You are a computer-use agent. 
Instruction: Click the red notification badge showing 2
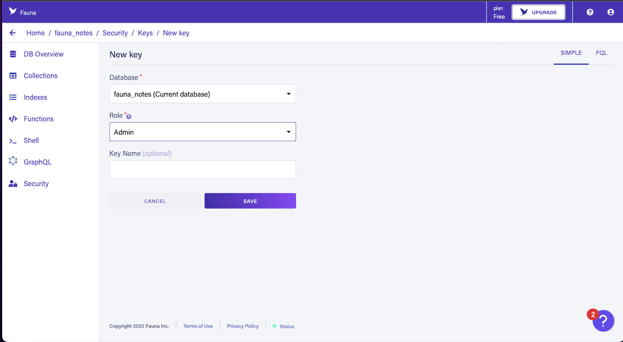coord(593,315)
